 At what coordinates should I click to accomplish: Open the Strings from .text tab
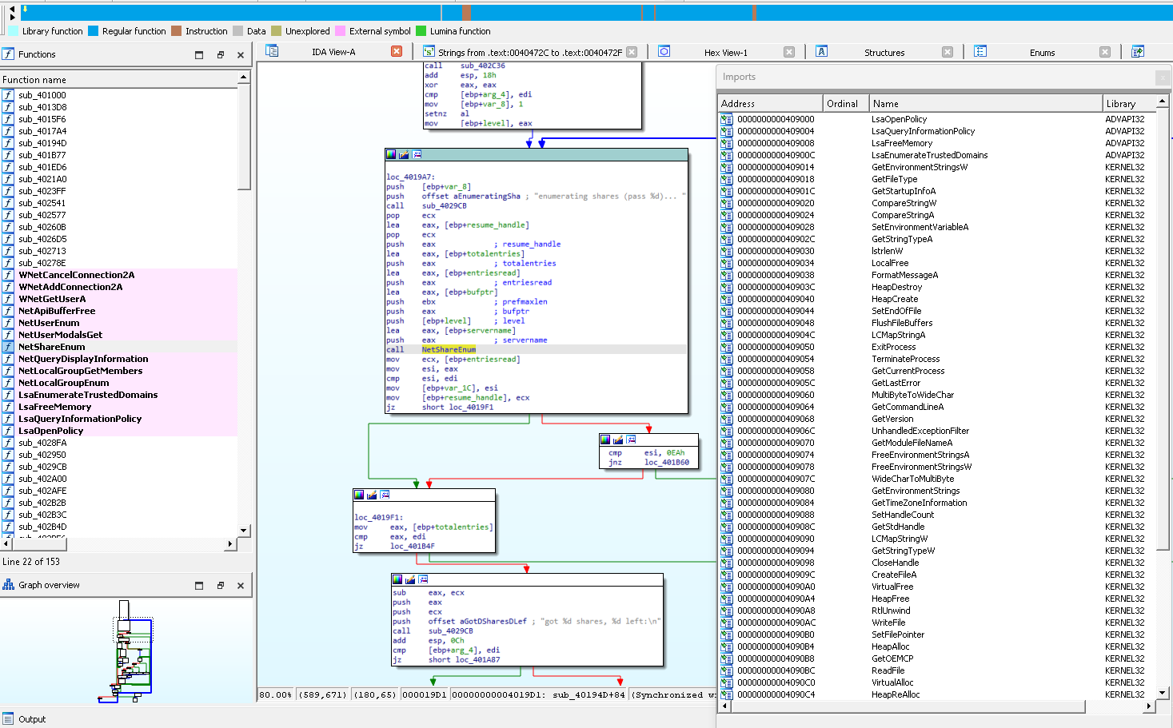[529, 52]
